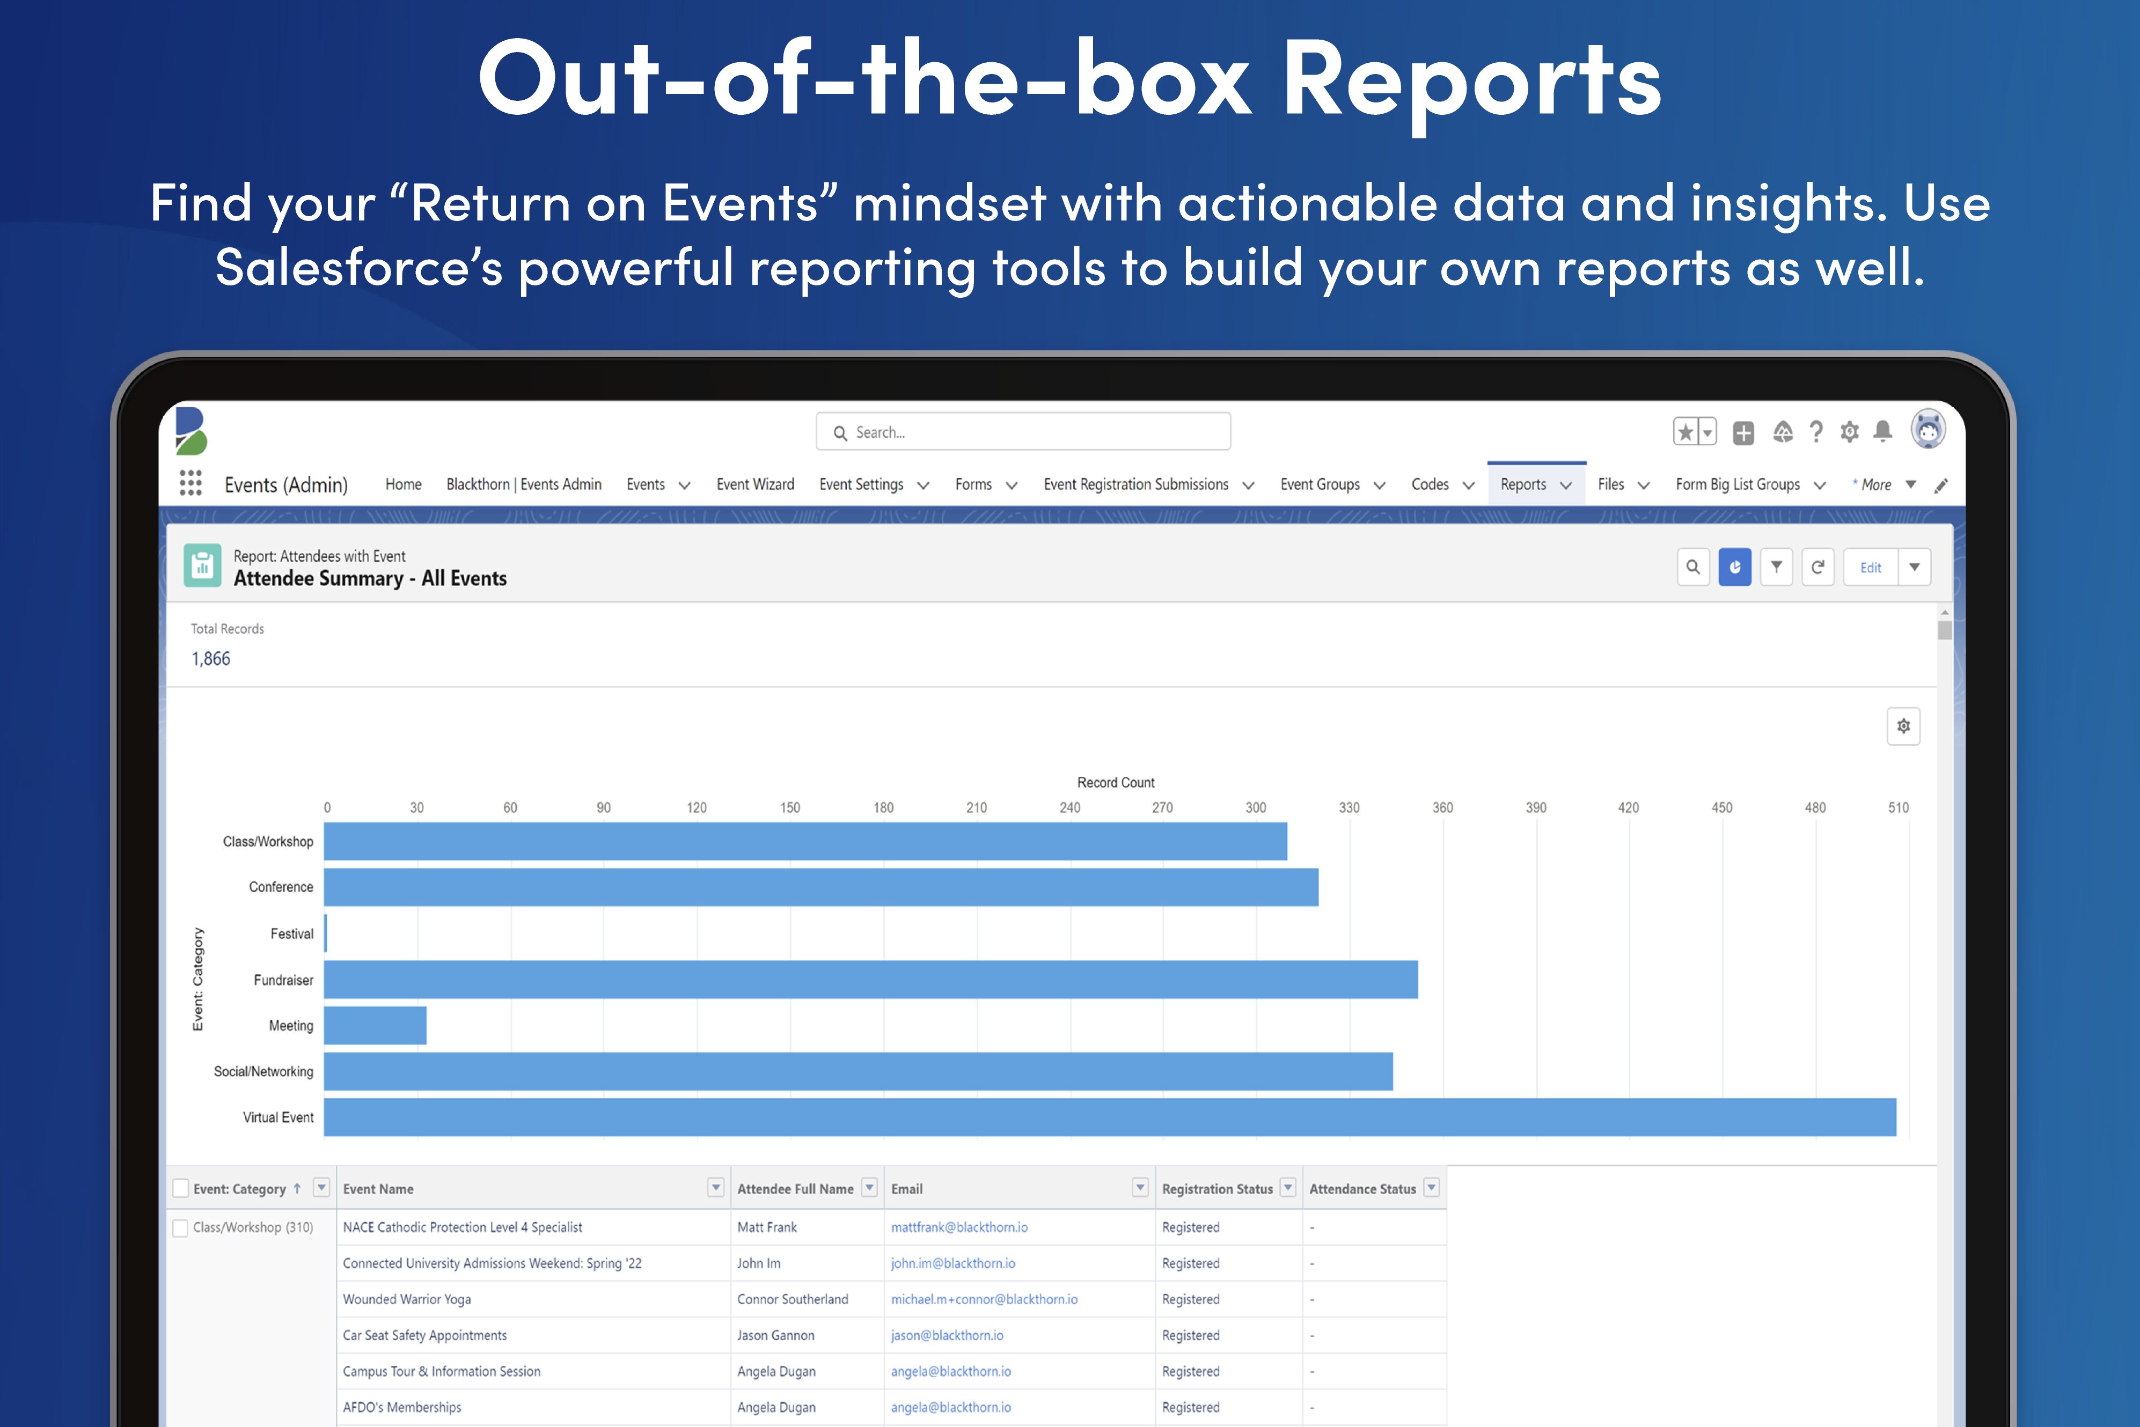Edit the page with the pencil icon

1943,485
